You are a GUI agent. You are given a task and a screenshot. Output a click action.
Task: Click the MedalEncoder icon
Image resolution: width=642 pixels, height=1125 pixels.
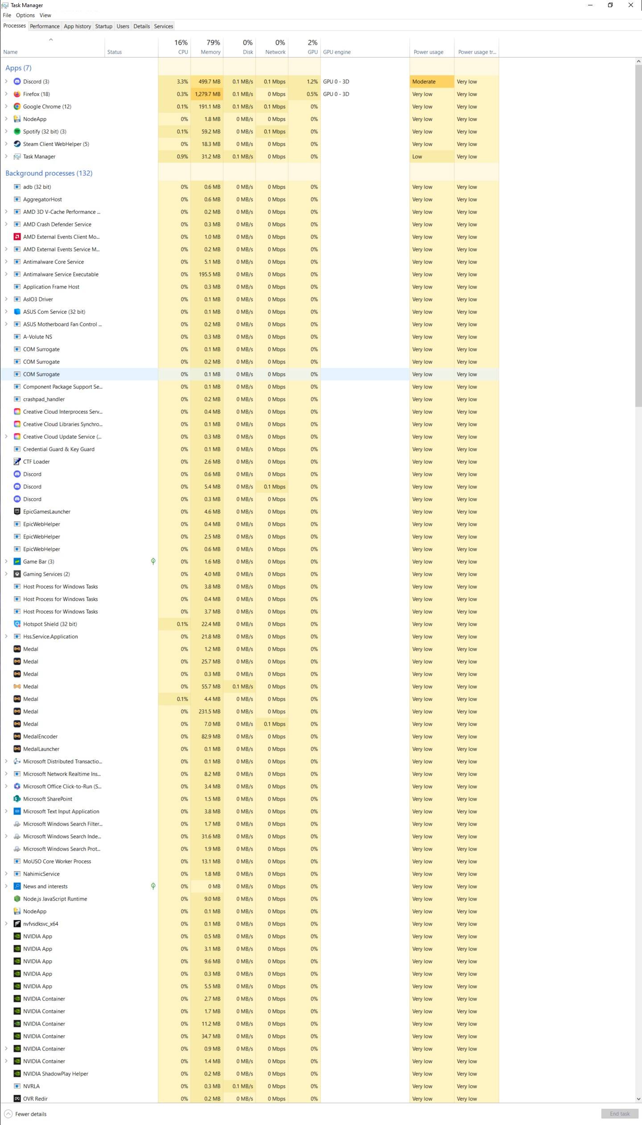(17, 736)
